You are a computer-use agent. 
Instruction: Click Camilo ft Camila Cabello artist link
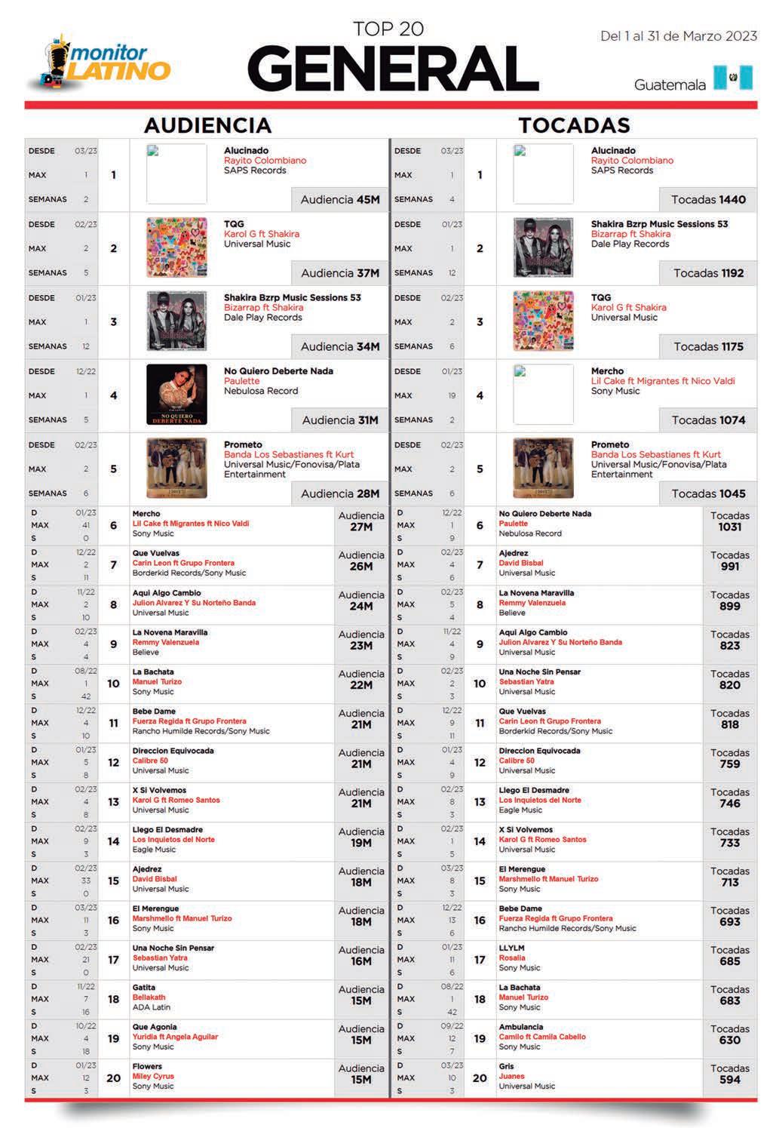click(542, 1037)
